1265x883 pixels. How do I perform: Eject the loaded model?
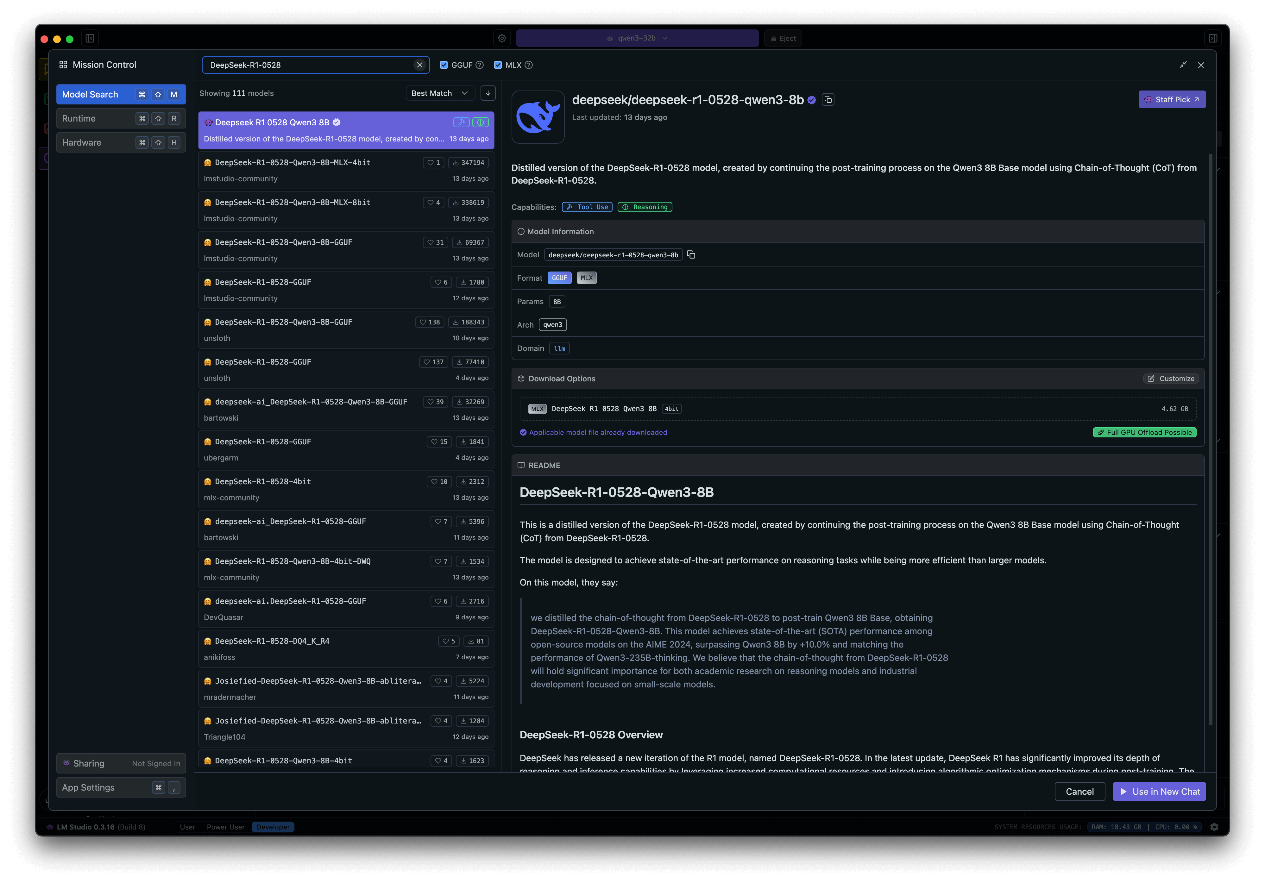coord(783,39)
